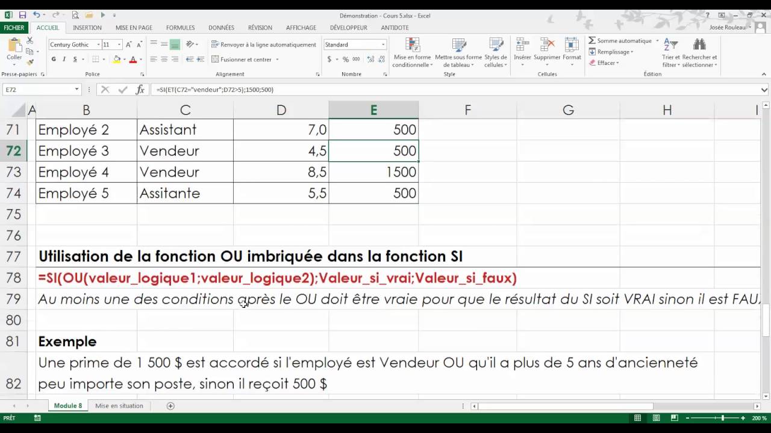Decrease the font size
771x433 pixels.
click(x=139, y=45)
